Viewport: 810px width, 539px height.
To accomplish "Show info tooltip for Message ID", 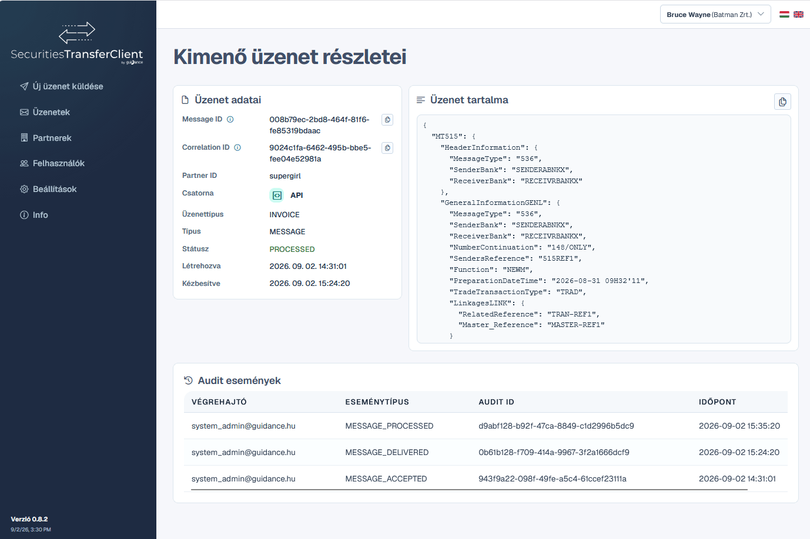I will (x=230, y=119).
